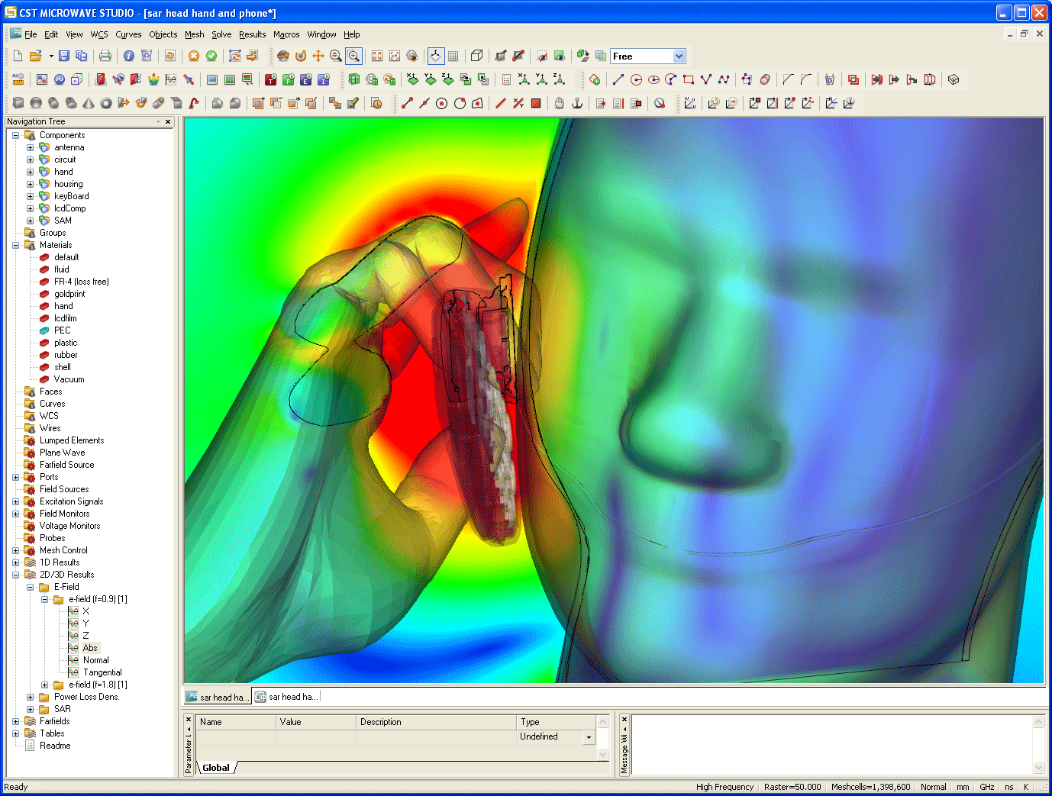Open the Type dropdown showing Undefined
Screen dimensions: 1052x796
coord(588,737)
